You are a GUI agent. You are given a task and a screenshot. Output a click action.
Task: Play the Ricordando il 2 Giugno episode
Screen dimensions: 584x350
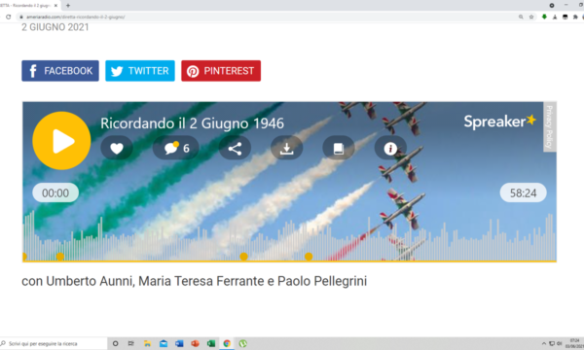pos(61,141)
